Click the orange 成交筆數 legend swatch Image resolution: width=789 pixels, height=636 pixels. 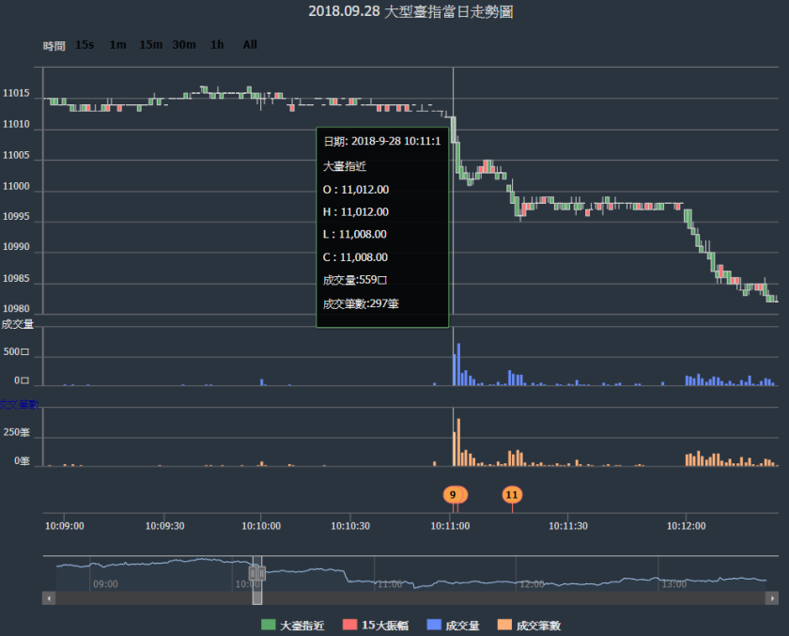tap(505, 625)
